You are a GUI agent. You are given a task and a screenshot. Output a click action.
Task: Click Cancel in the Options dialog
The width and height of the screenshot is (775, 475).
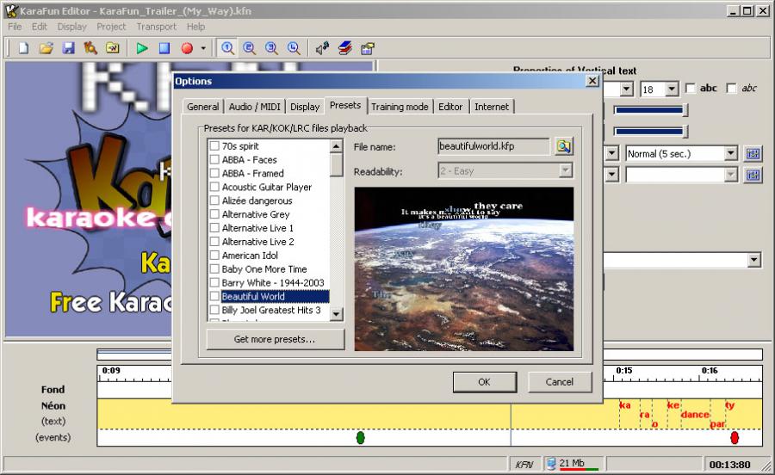(x=560, y=382)
